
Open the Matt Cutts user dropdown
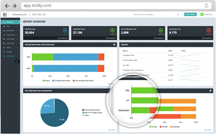pos(209,14)
